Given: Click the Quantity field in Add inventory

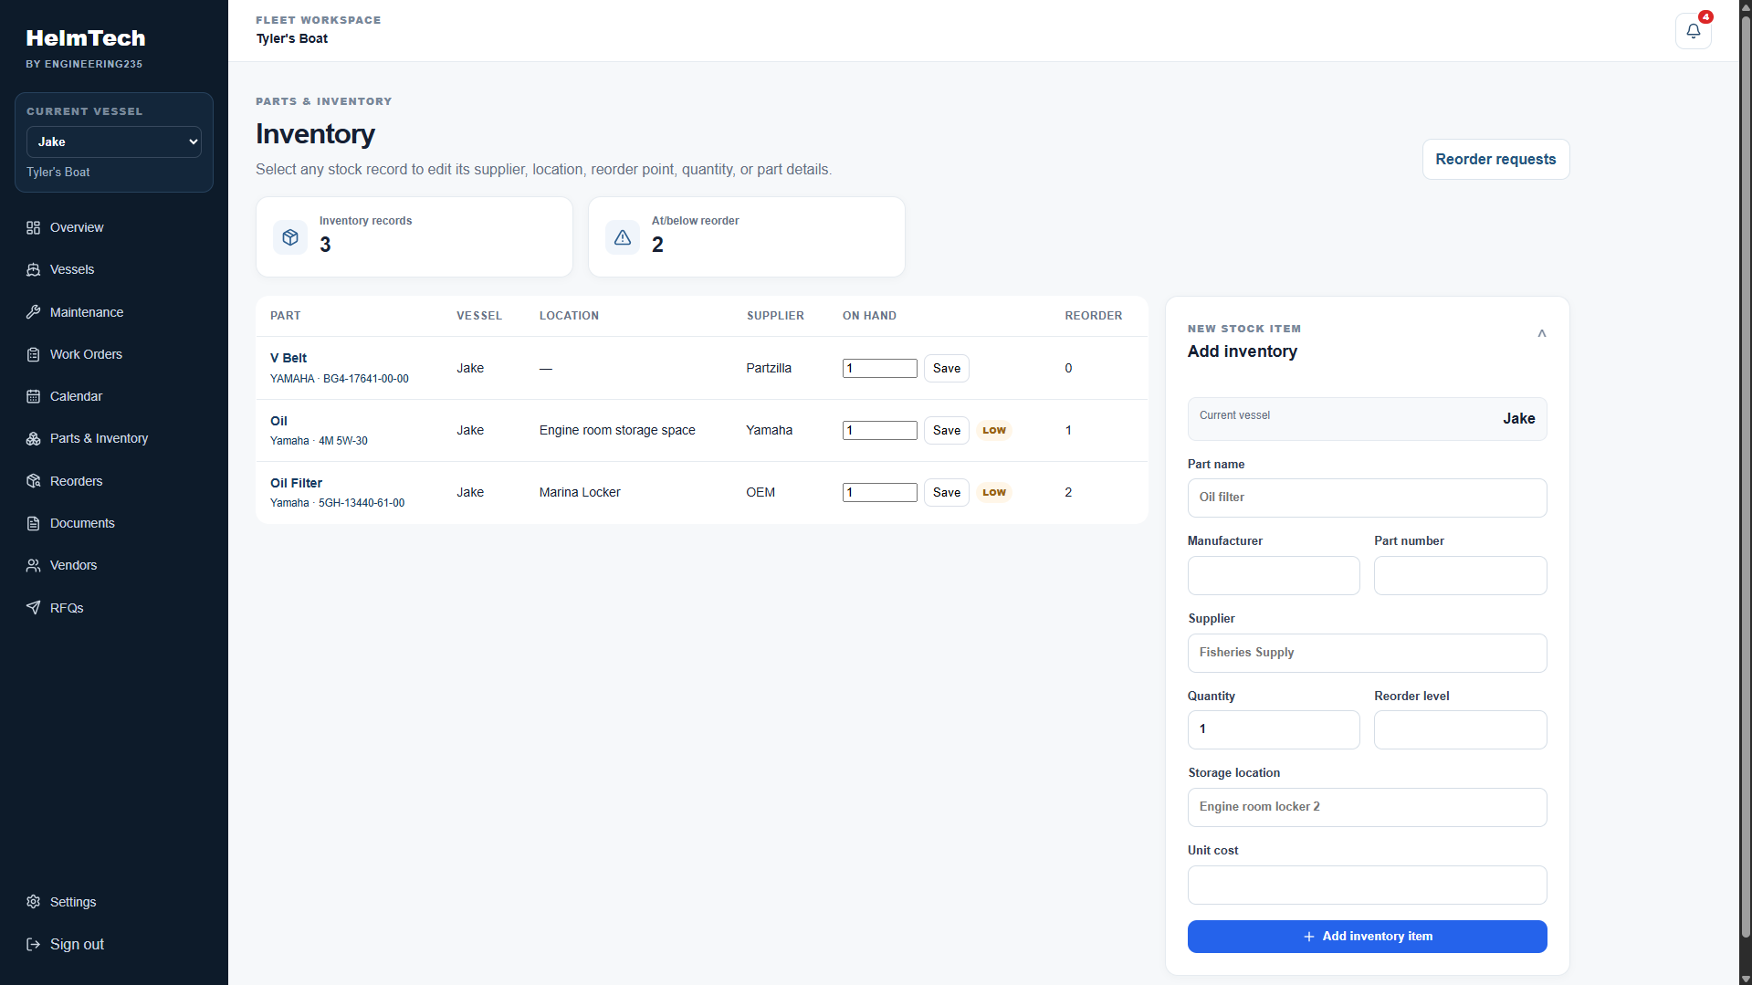Looking at the screenshot, I should coord(1274,729).
